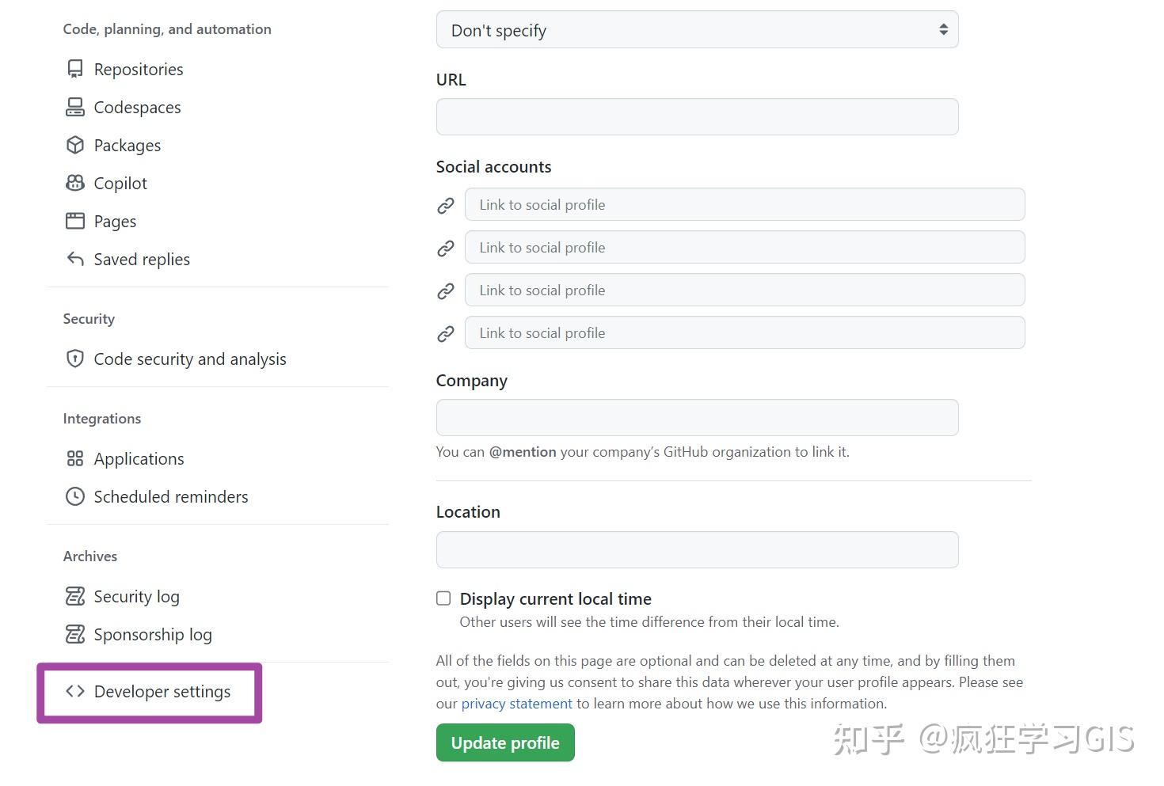The height and width of the screenshot is (786, 1164).
Task: Click the Repositories book icon
Action: (75, 69)
